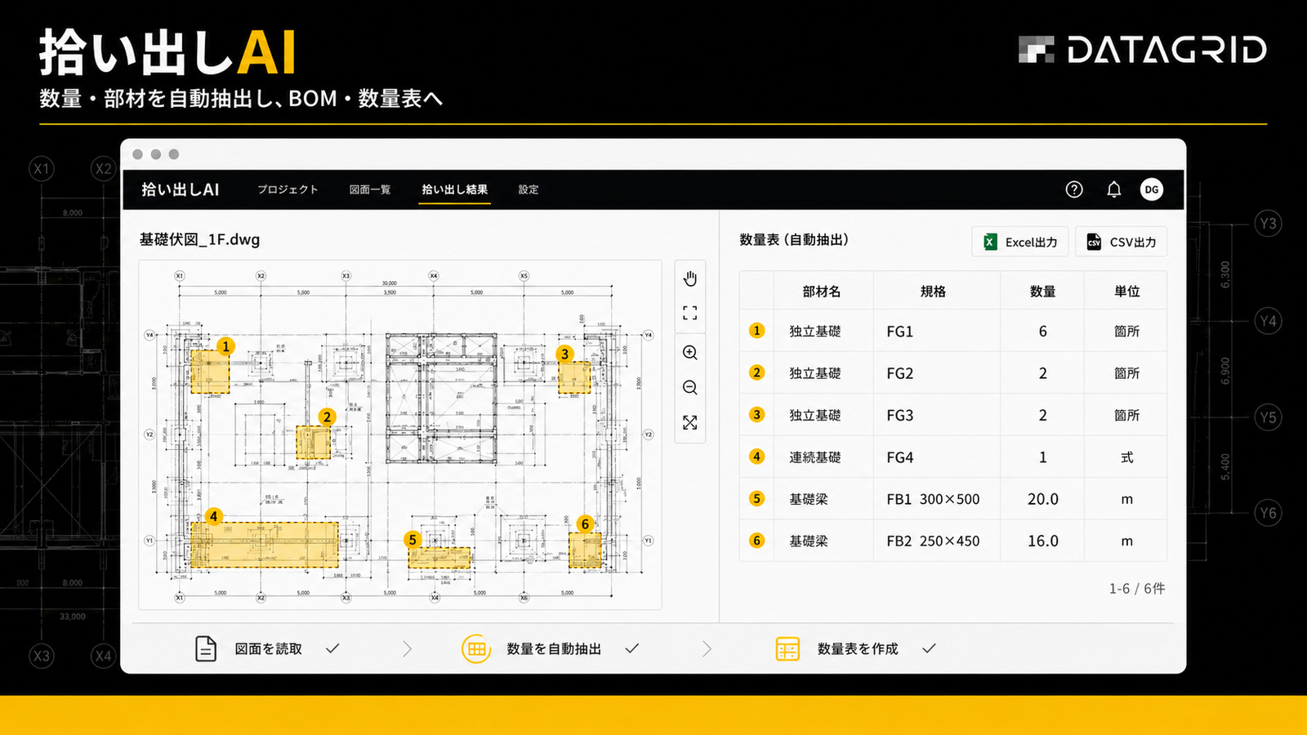1307x735 pixels.
Task: Export table via CSV出力 button
Action: pos(1121,242)
